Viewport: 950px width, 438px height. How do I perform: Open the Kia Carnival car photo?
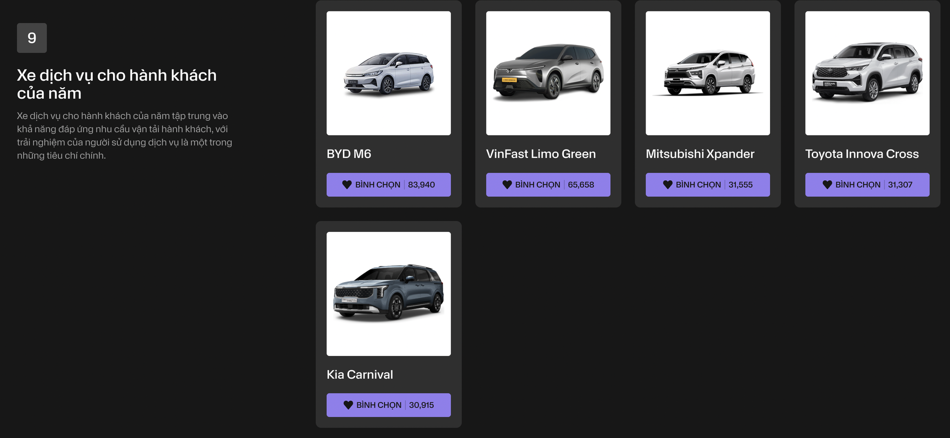tap(389, 294)
